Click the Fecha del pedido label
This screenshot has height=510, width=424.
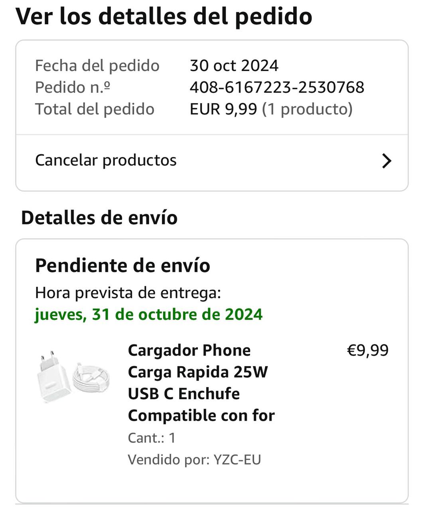pos(97,66)
